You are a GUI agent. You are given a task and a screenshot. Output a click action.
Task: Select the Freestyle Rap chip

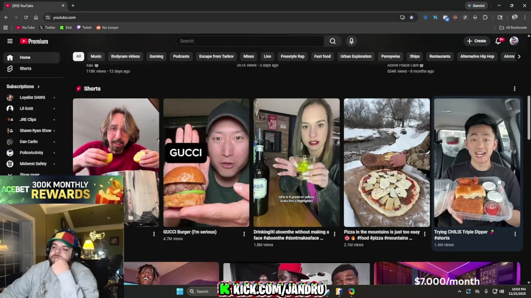pyautogui.click(x=292, y=56)
